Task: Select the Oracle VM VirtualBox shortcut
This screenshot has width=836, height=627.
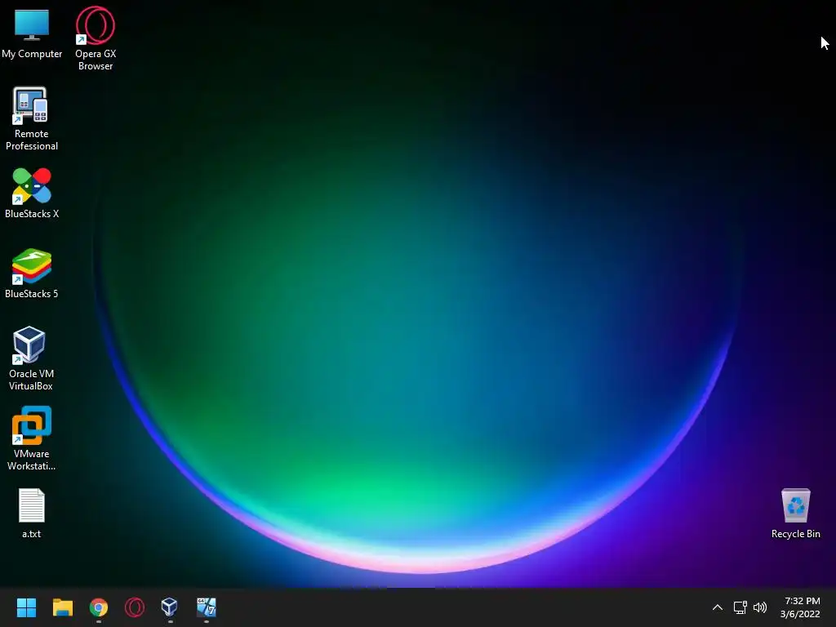Action: coord(31,358)
